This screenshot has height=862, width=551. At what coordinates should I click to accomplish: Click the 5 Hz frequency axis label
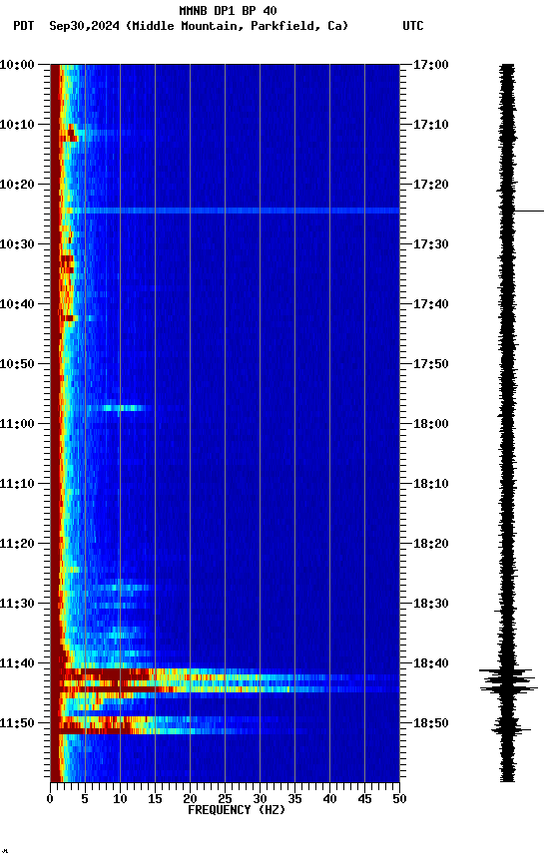click(x=85, y=799)
